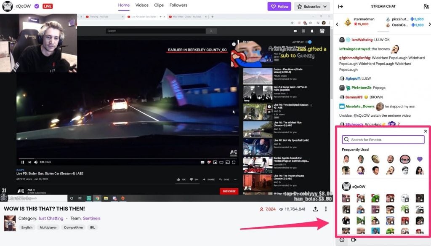Select the purple heart emote
Viewport: 431px width, 246px height.
420,159
